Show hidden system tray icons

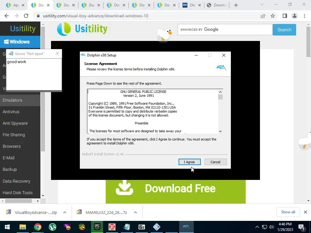pyautogui.click(x=257, y=227)
